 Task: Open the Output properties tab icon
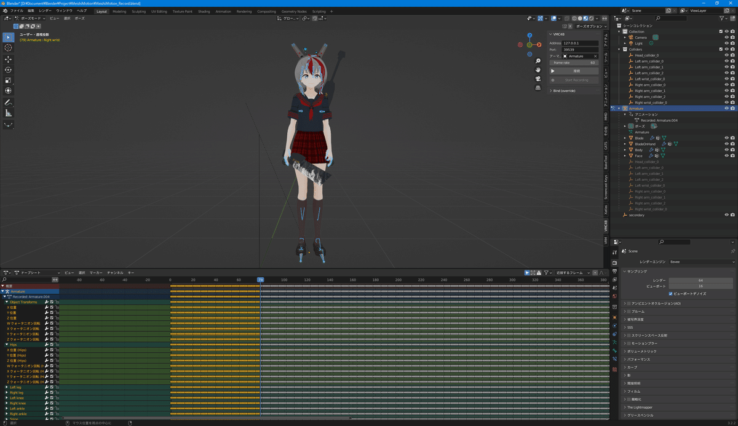(x=614, y=271)
